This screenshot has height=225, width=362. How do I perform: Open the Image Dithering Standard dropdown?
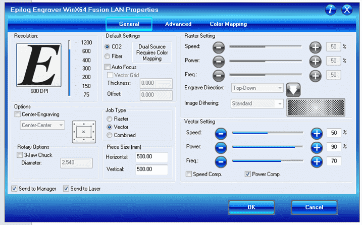click(x=257, y=103)
